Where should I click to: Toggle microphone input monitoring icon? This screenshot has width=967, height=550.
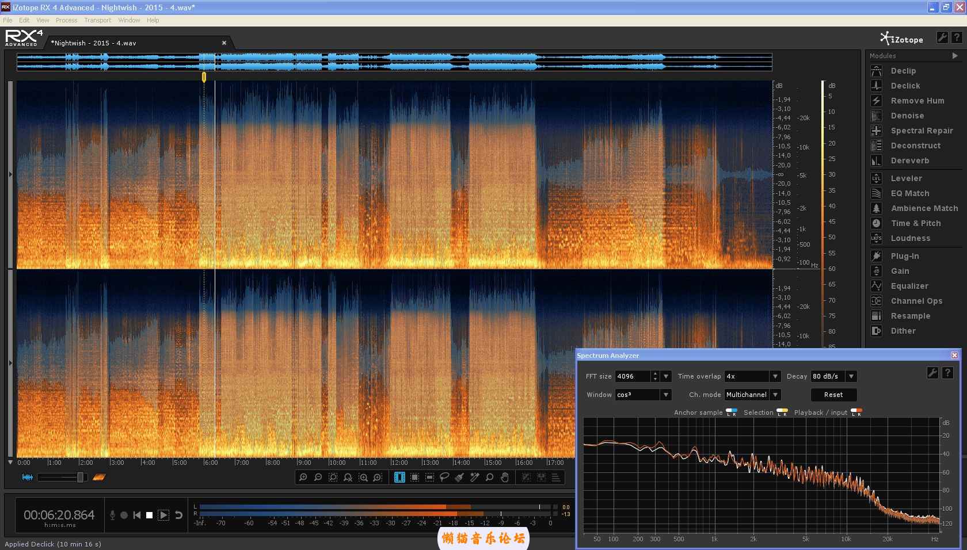(112, 515)
